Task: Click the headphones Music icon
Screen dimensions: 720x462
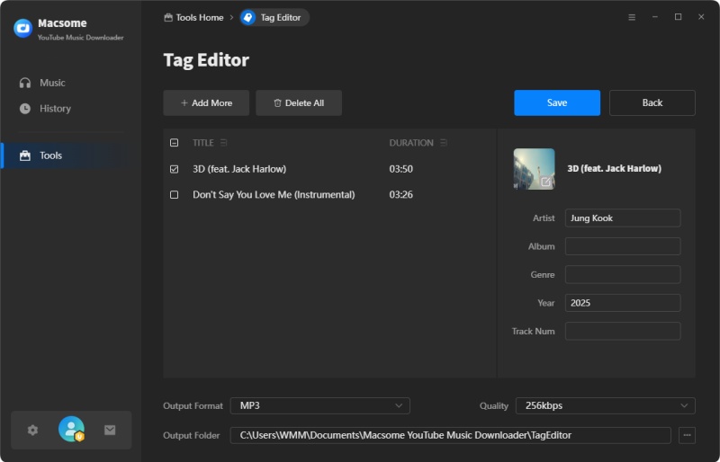Action: click(25, 83)
